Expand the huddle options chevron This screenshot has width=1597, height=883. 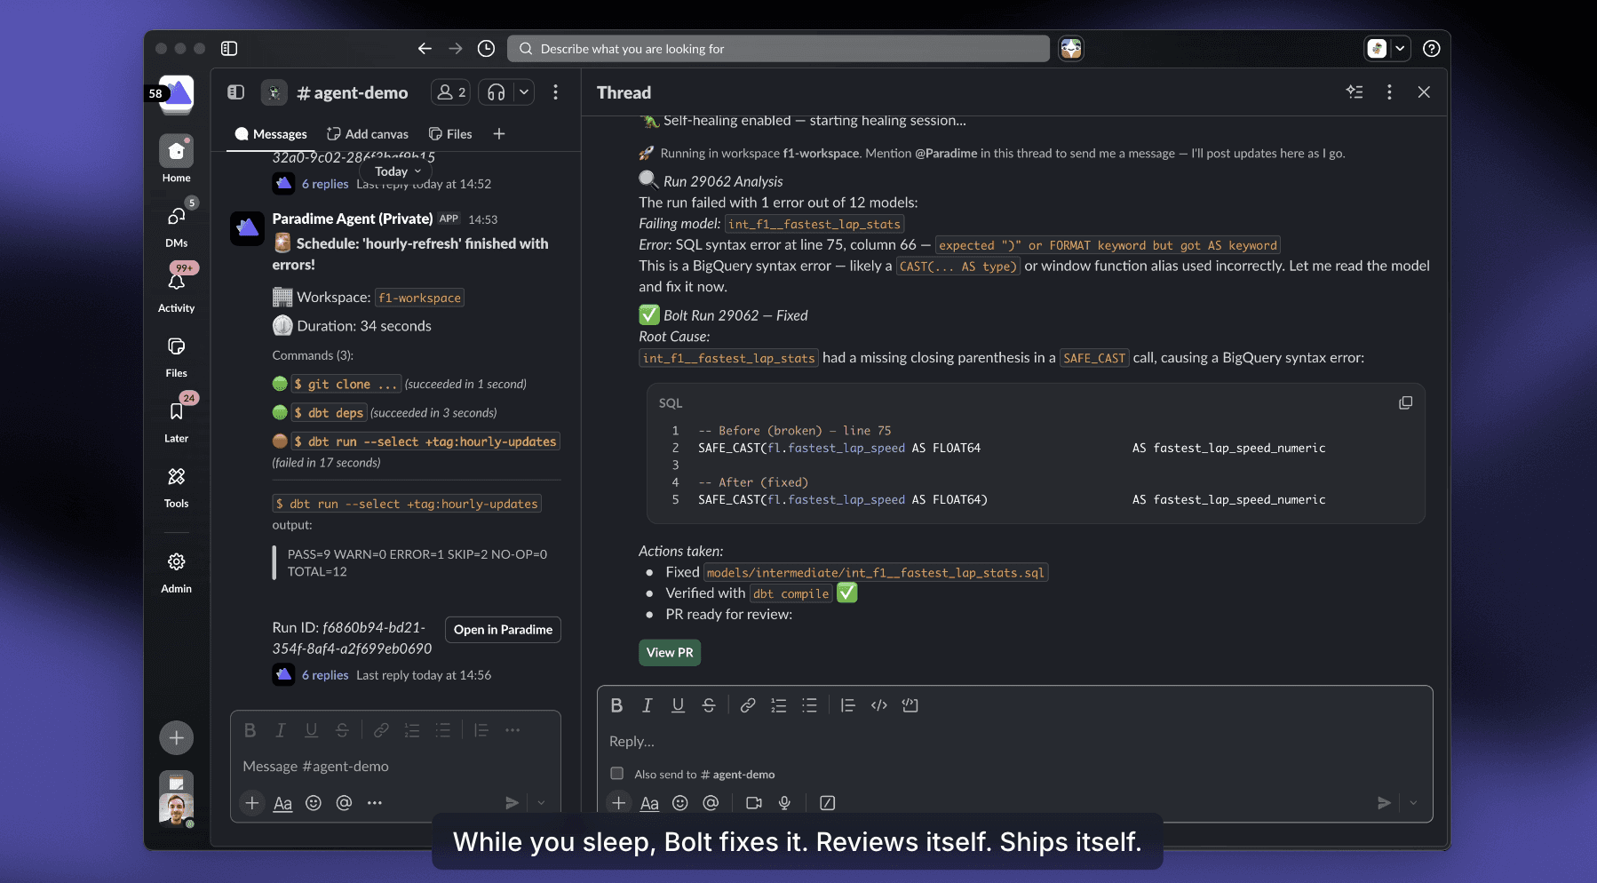pos(524,91)
